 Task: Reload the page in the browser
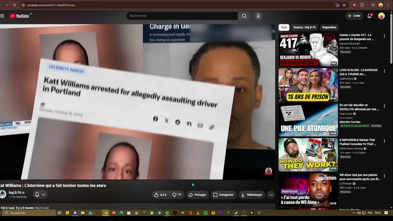(x=14, y=5)
